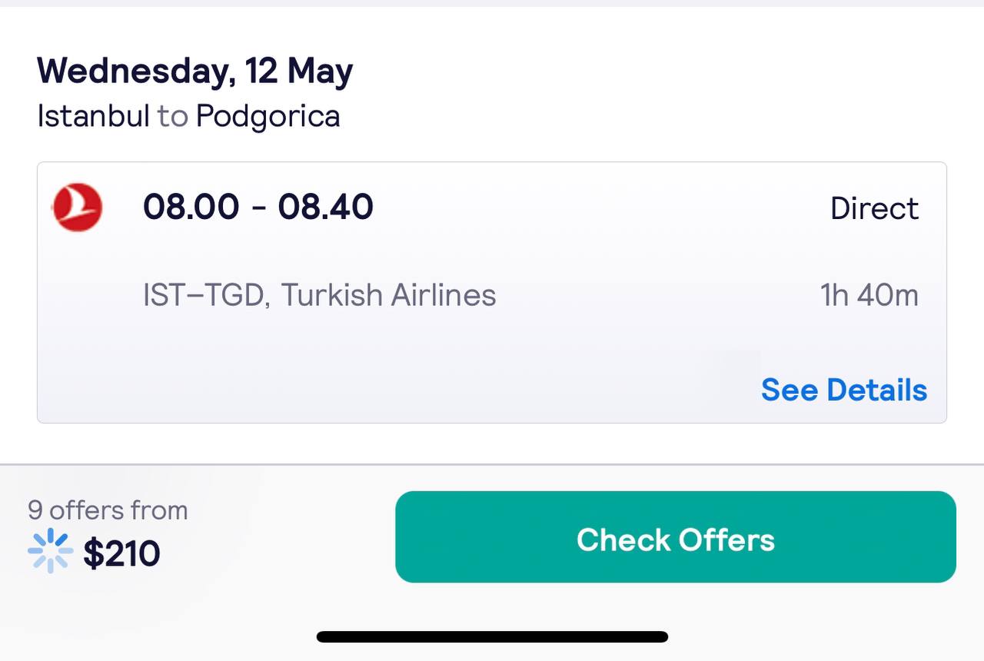The height and width of the screenshot is (661, 984).
Task: Tap the Direct flight label
Action: (x=874, y=208)
